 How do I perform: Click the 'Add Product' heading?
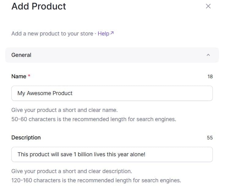point(39,6)
